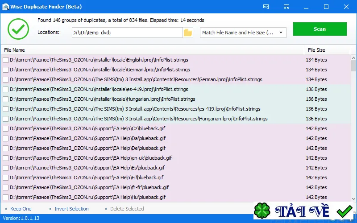This screenshot has width=357, height=223.
Task: Click the Wise Duplicate Finder app logo
Action: (5, 7)
